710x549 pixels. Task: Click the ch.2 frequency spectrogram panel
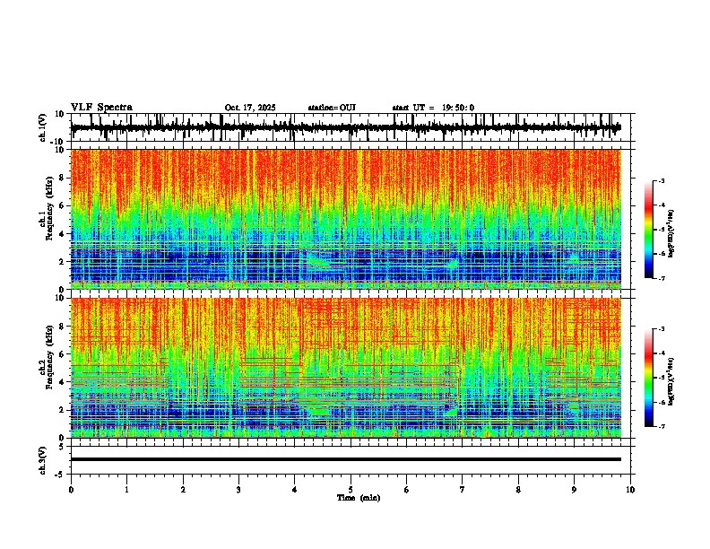pyautogui.click(x=346, y=368)
